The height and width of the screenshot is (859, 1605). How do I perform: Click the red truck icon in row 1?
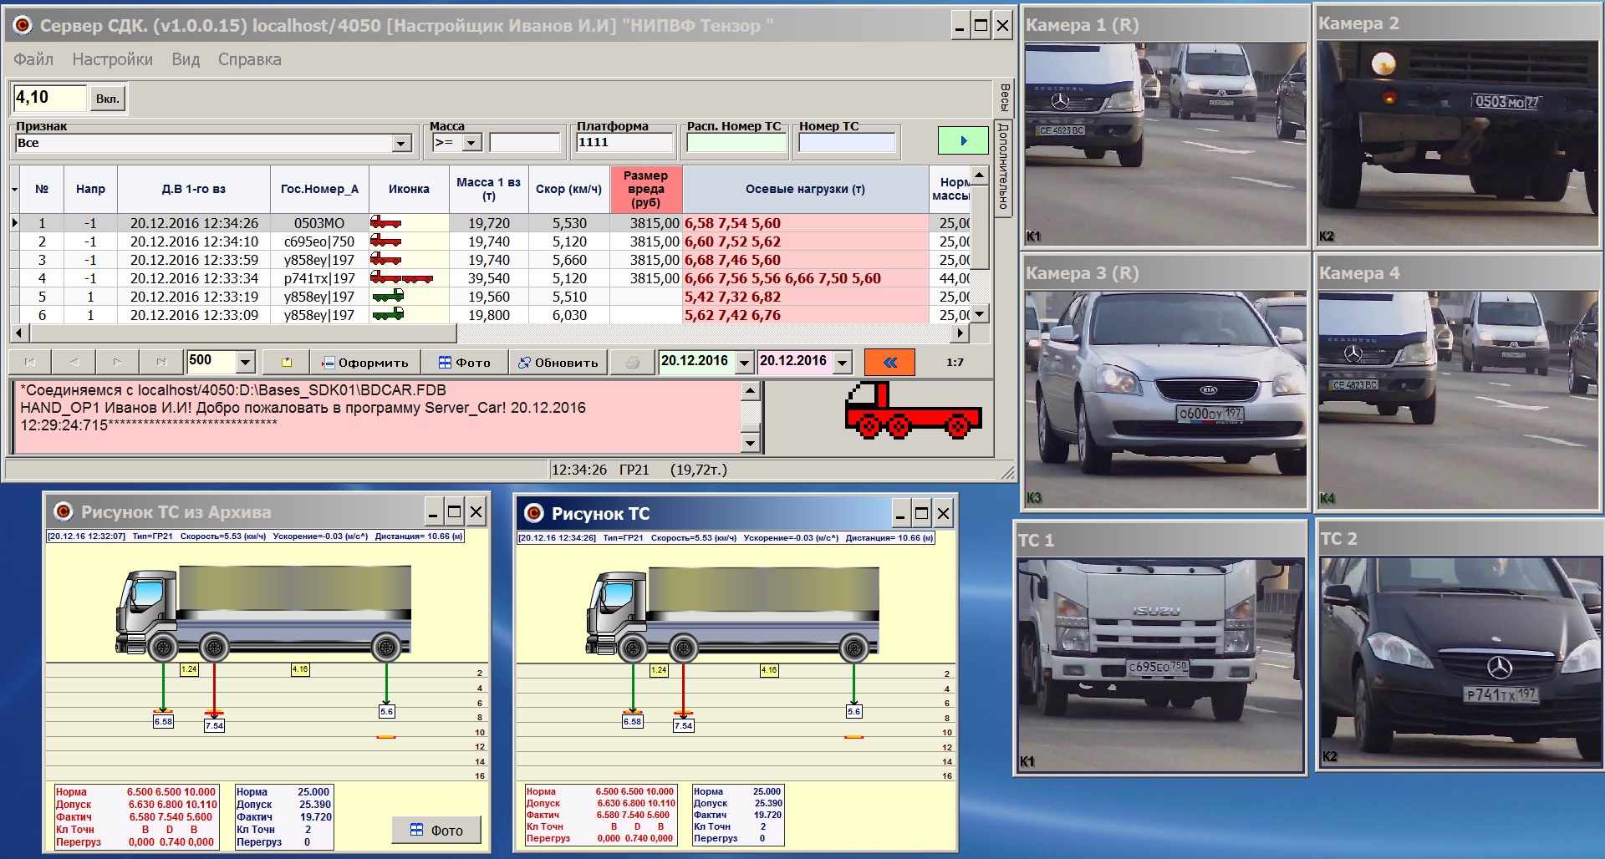pos(386,223)
